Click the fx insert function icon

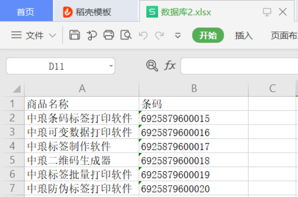point(170,66)
